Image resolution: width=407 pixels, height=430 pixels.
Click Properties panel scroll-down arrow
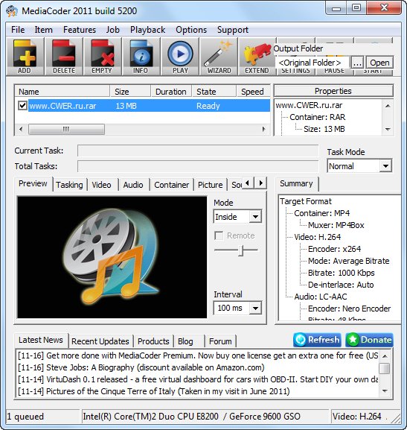click(388, 129)
